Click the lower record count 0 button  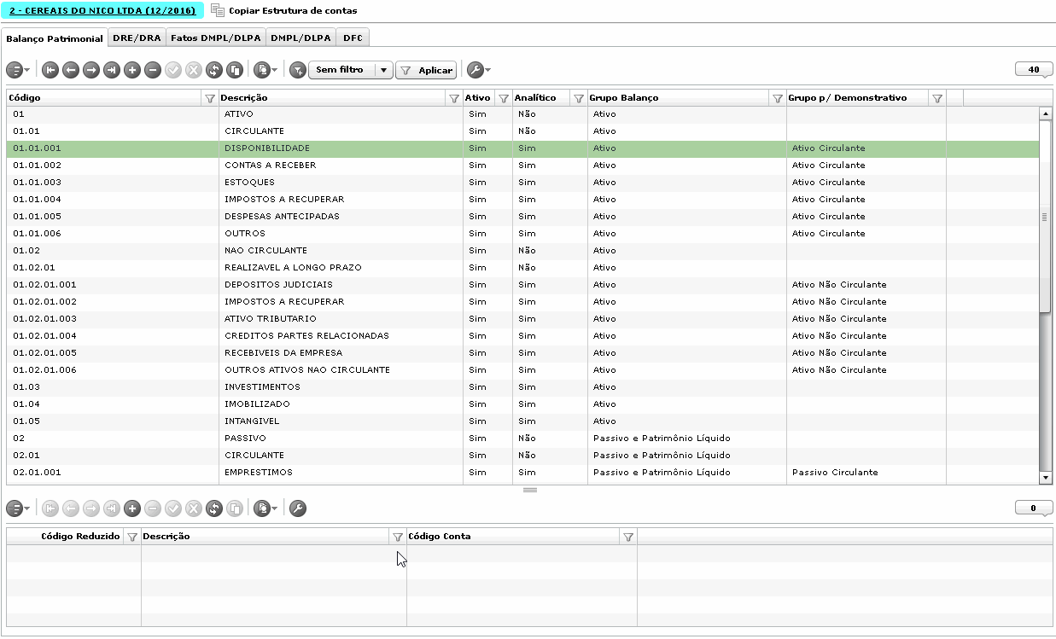click(1034, 508)
